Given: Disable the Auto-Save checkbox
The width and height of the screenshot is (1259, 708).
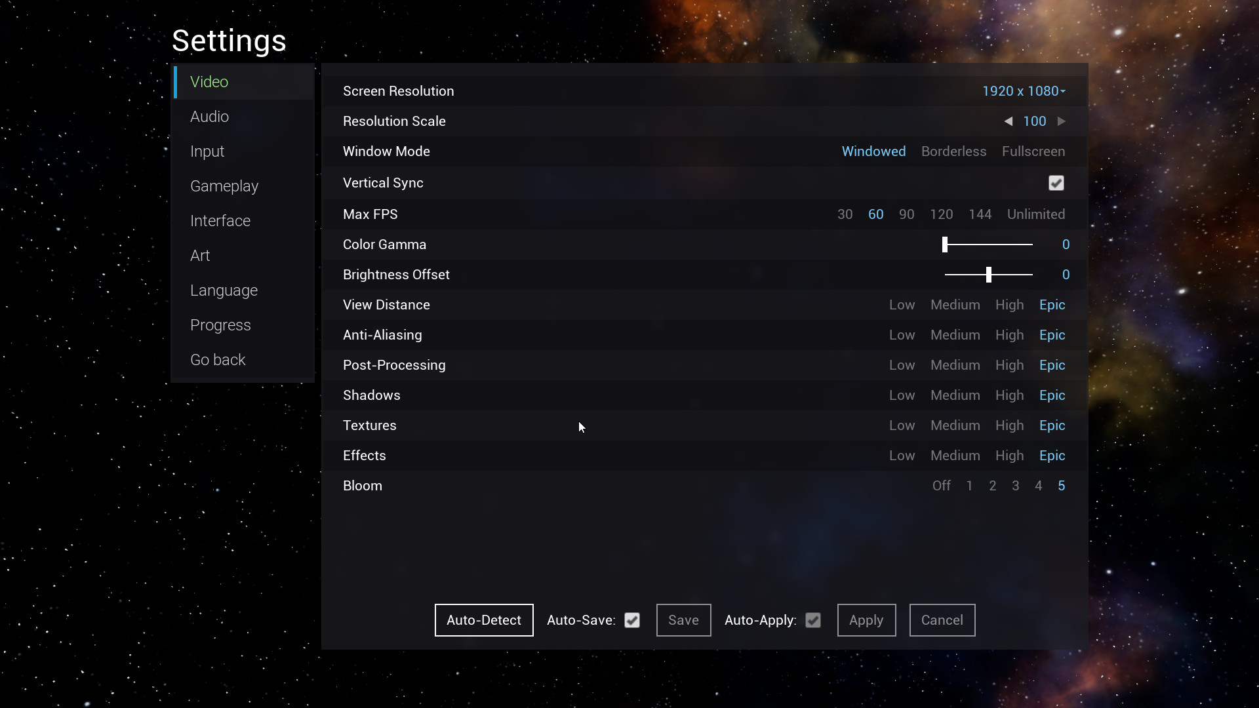Looking at the screenshot, I should pos(632,620).
